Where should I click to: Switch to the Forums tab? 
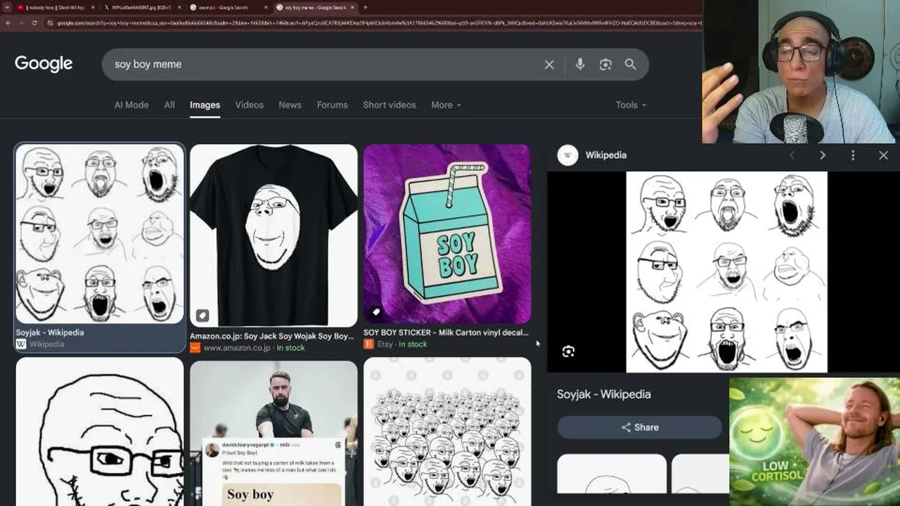333,105
